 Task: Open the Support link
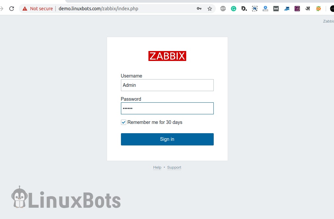(174, 167)
